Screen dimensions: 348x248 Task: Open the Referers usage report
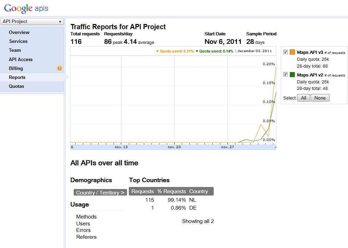pos(86,237)
